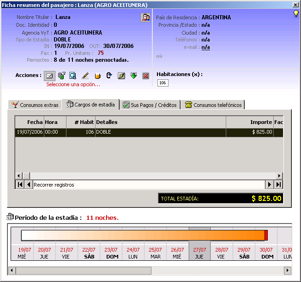
Task: Select the Consumos telefónicos tab
Action: 213,105
